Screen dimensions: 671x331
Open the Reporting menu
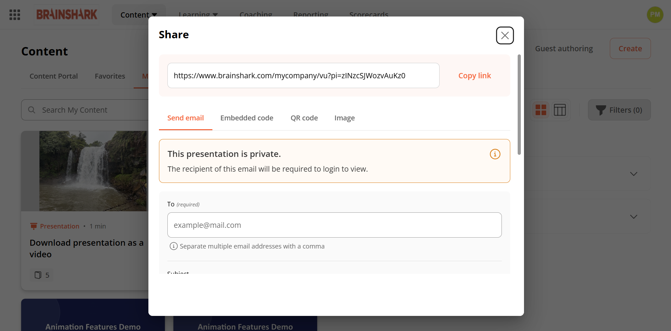click(311, 15)
